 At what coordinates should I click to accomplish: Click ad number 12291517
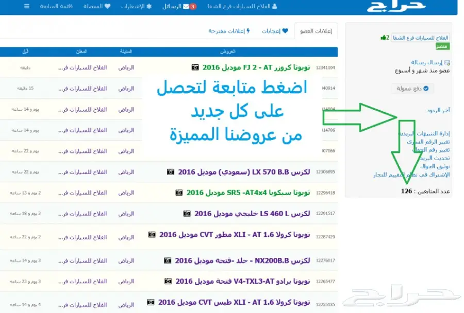(325, 214)
